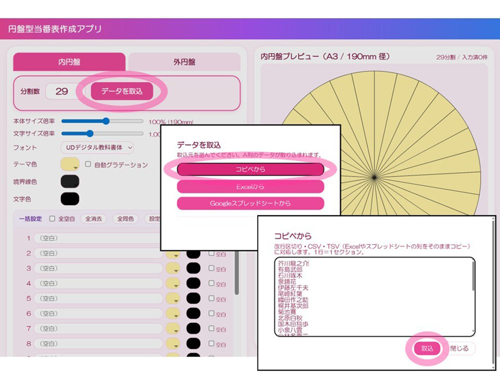Tick the 空白 checkbox on row 7
The height and width of the screenshot is (375, 500).
click(211, 328)
